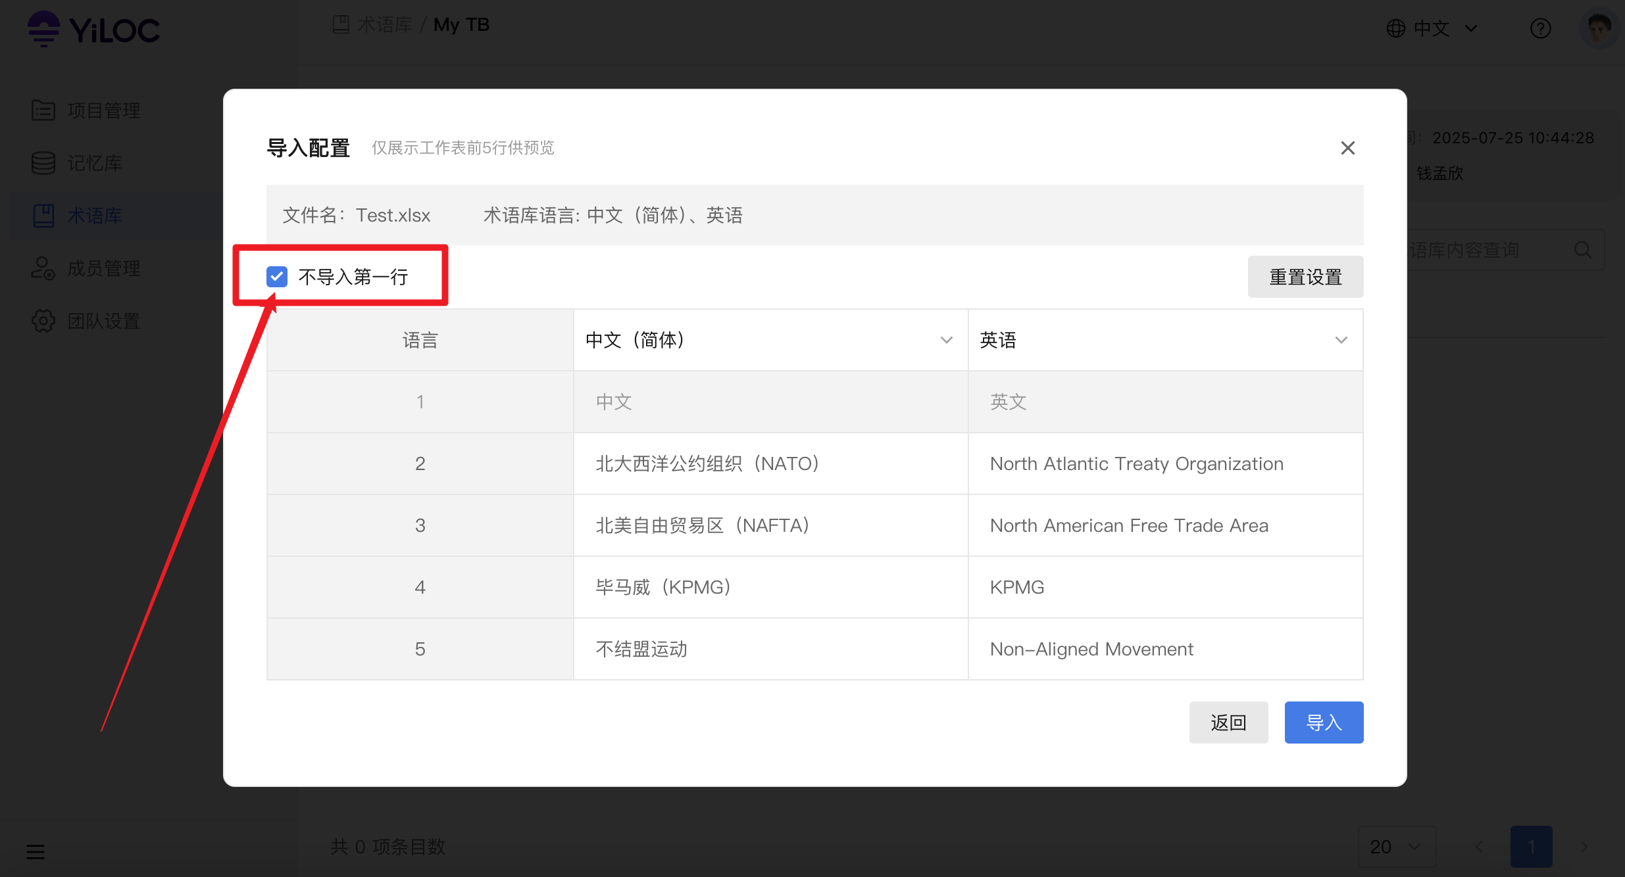Click the greyed 中文 header cell in row 1
Viewport: 1625px width, 877px height.
coord(770,402)
